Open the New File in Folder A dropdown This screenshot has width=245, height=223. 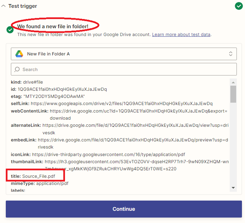(124, 54)
